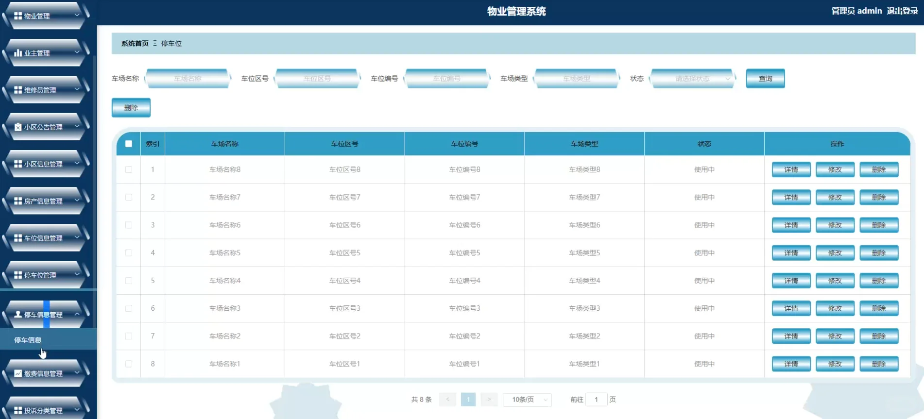Click pagination next page arrow

point(489,400)
